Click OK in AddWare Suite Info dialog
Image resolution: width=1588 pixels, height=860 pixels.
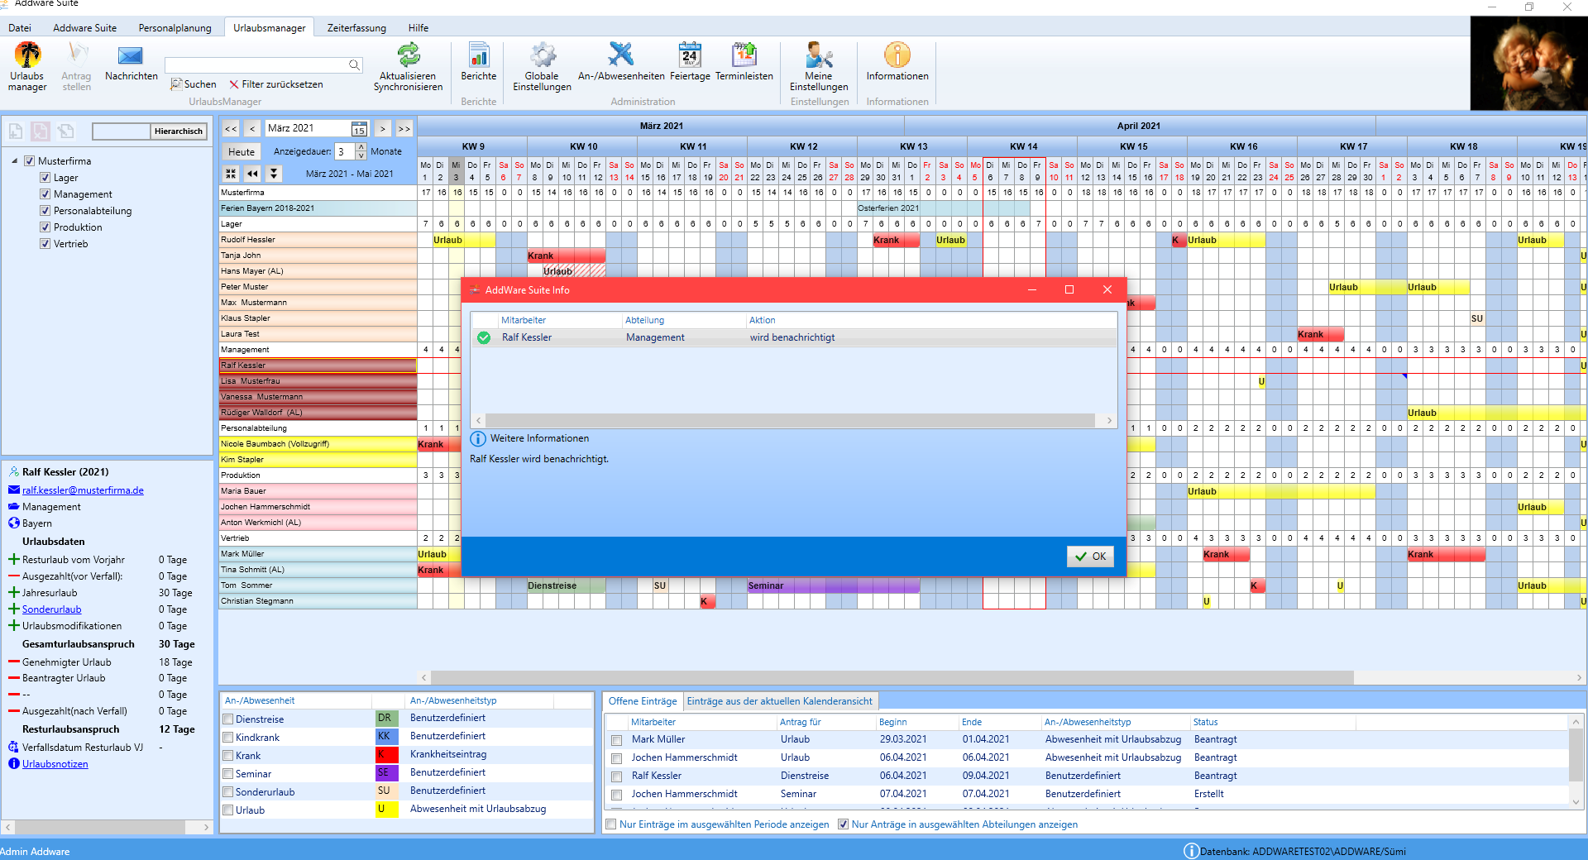1090,557
